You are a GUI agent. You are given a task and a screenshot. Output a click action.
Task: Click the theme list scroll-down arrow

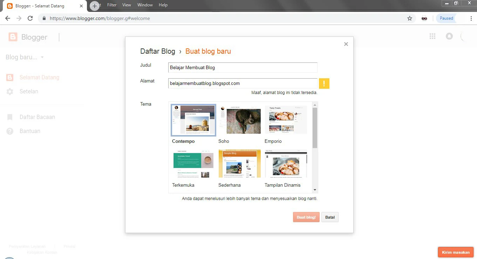(315, 190)
